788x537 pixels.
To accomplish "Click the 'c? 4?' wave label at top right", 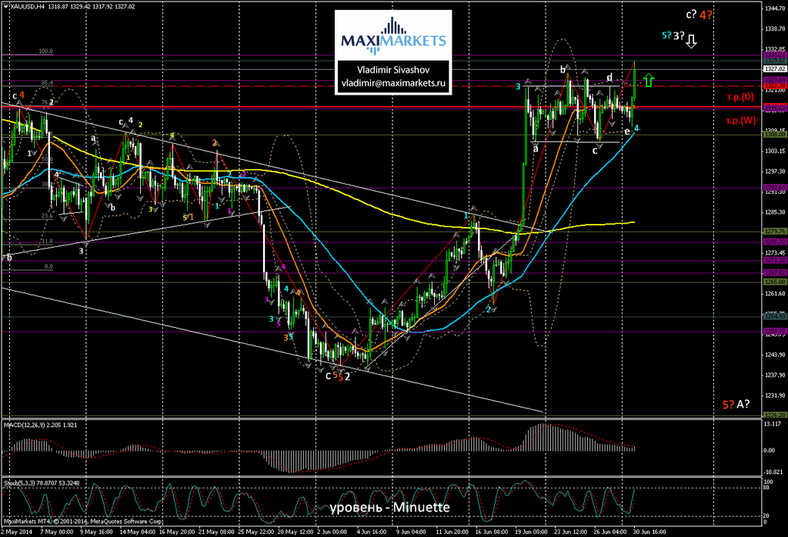I will coord(699,15).
